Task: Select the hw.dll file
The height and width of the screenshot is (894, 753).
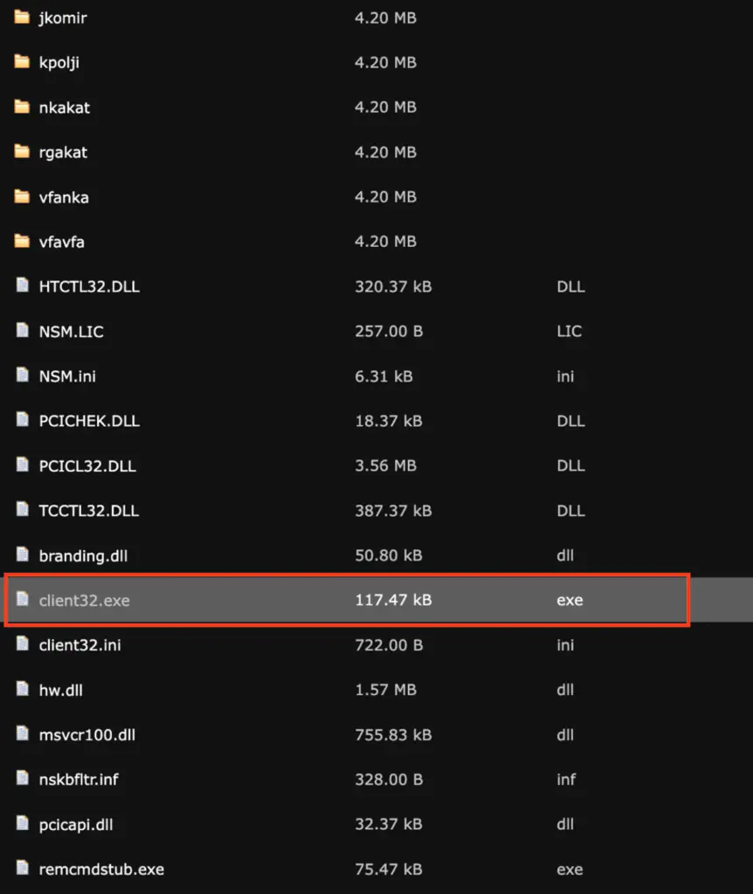Action: click(x=61, y=690)
